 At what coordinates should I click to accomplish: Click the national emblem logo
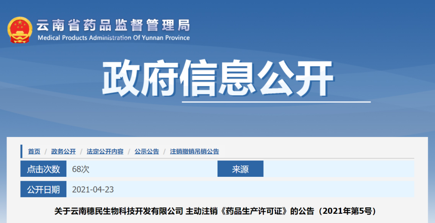click(x=20, y=30)
